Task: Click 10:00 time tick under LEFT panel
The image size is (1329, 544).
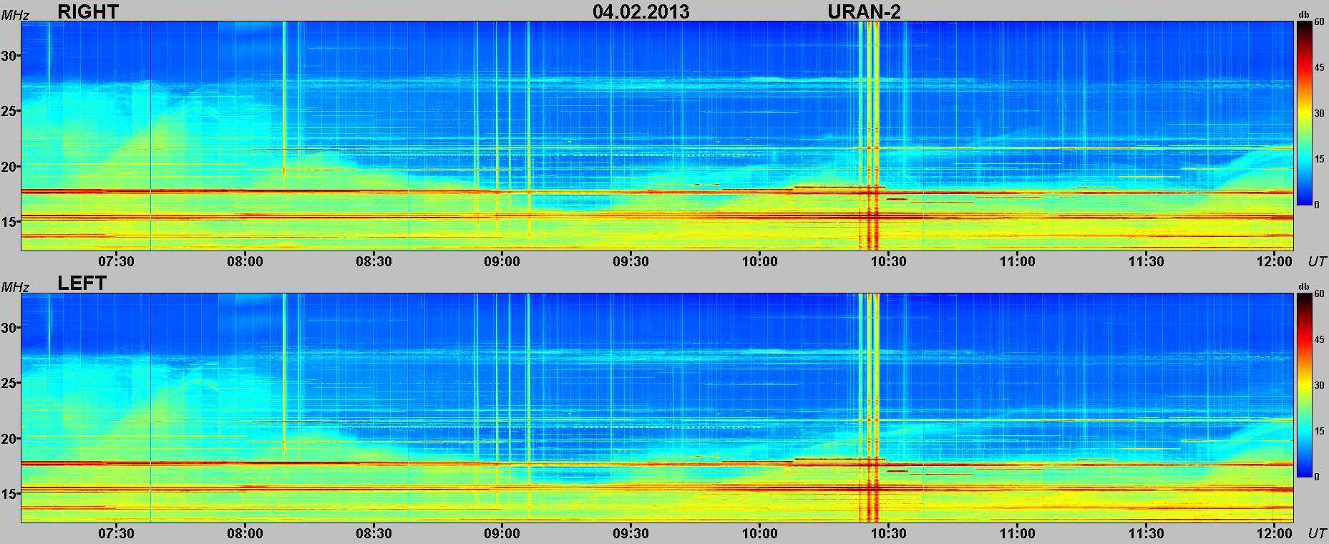Action: coord(759,533)
